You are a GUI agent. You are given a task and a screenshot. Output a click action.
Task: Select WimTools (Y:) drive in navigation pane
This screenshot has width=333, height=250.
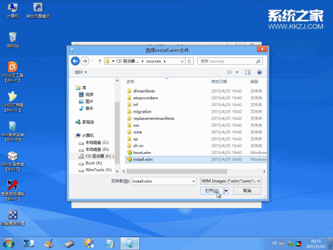(x=95, y=170)
